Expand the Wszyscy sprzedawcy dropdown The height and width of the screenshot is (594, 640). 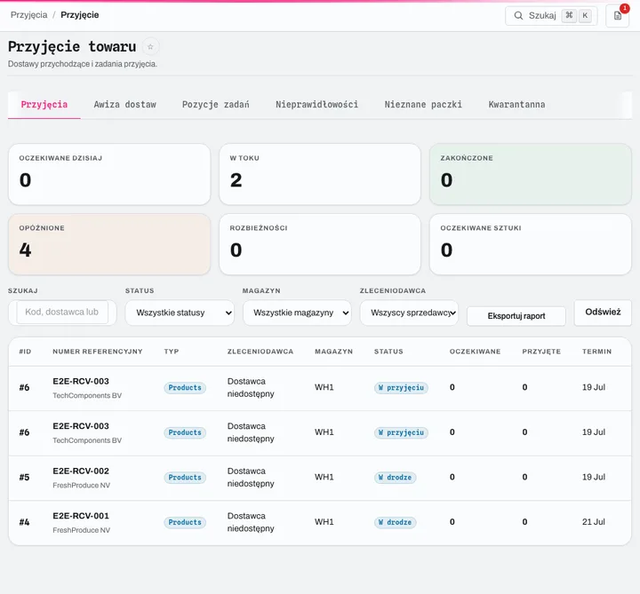click(x=409, y=313)
